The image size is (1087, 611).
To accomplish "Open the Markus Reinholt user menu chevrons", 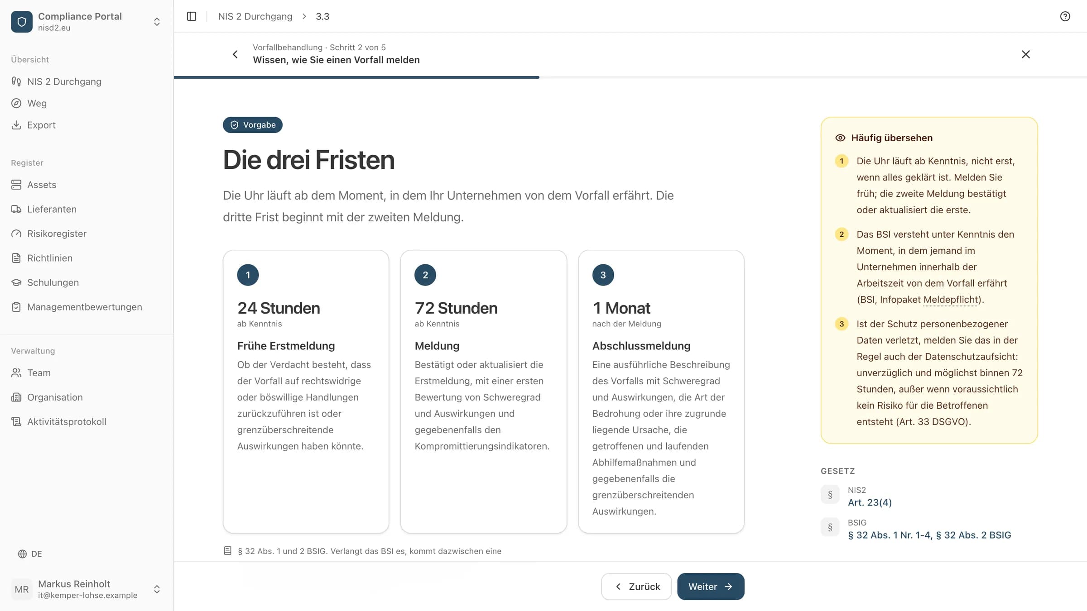I will [157, 589].
